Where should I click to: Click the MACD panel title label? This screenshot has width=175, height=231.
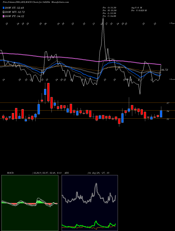[x=10, y=173]
